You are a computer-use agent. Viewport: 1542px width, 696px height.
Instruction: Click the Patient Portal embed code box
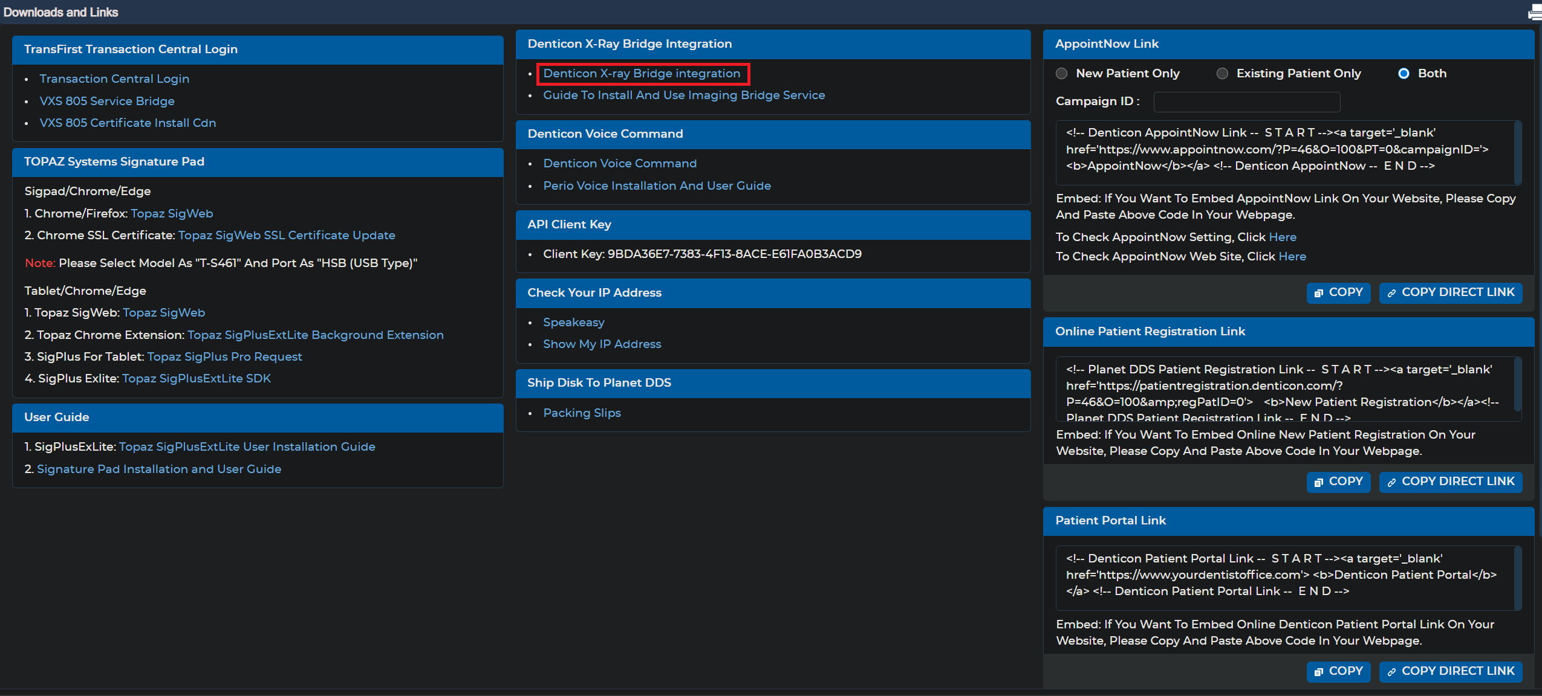(1288, 578)
